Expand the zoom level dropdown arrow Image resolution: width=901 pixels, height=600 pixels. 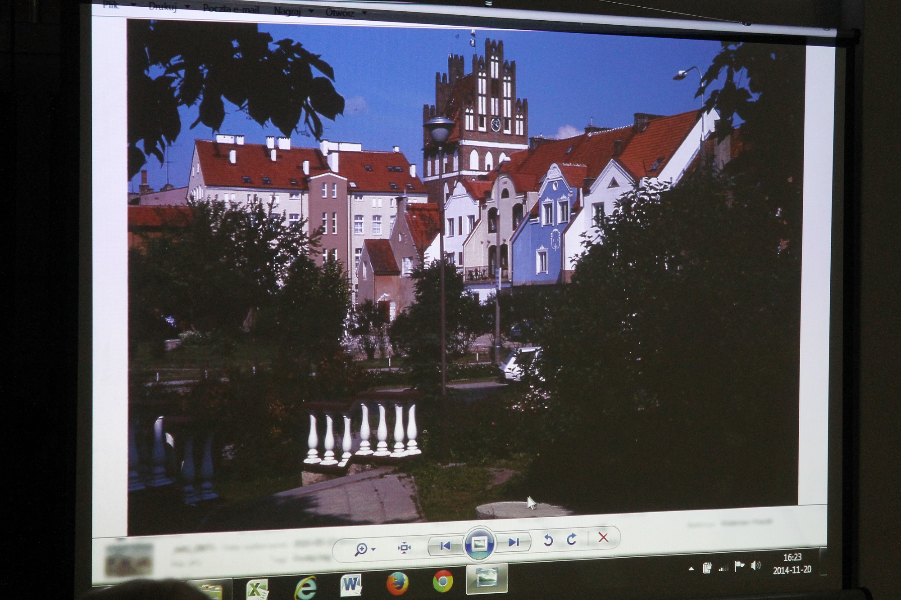click(373, 549)
